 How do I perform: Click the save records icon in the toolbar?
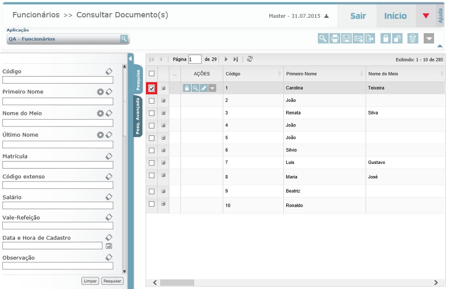tap(347, 38)
